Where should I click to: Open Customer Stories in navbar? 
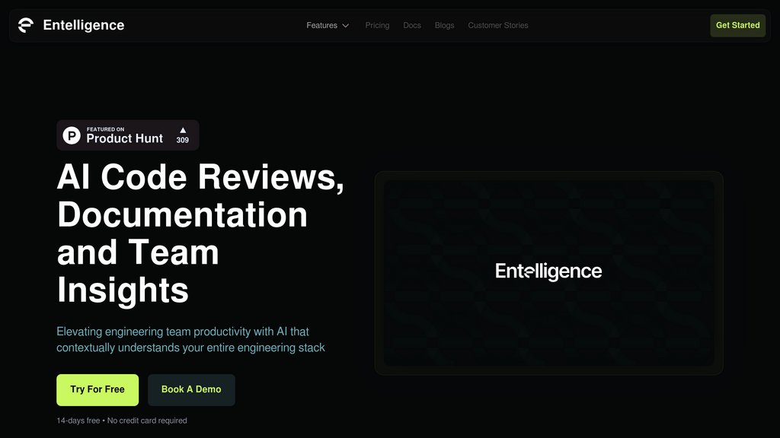point(498,25)
